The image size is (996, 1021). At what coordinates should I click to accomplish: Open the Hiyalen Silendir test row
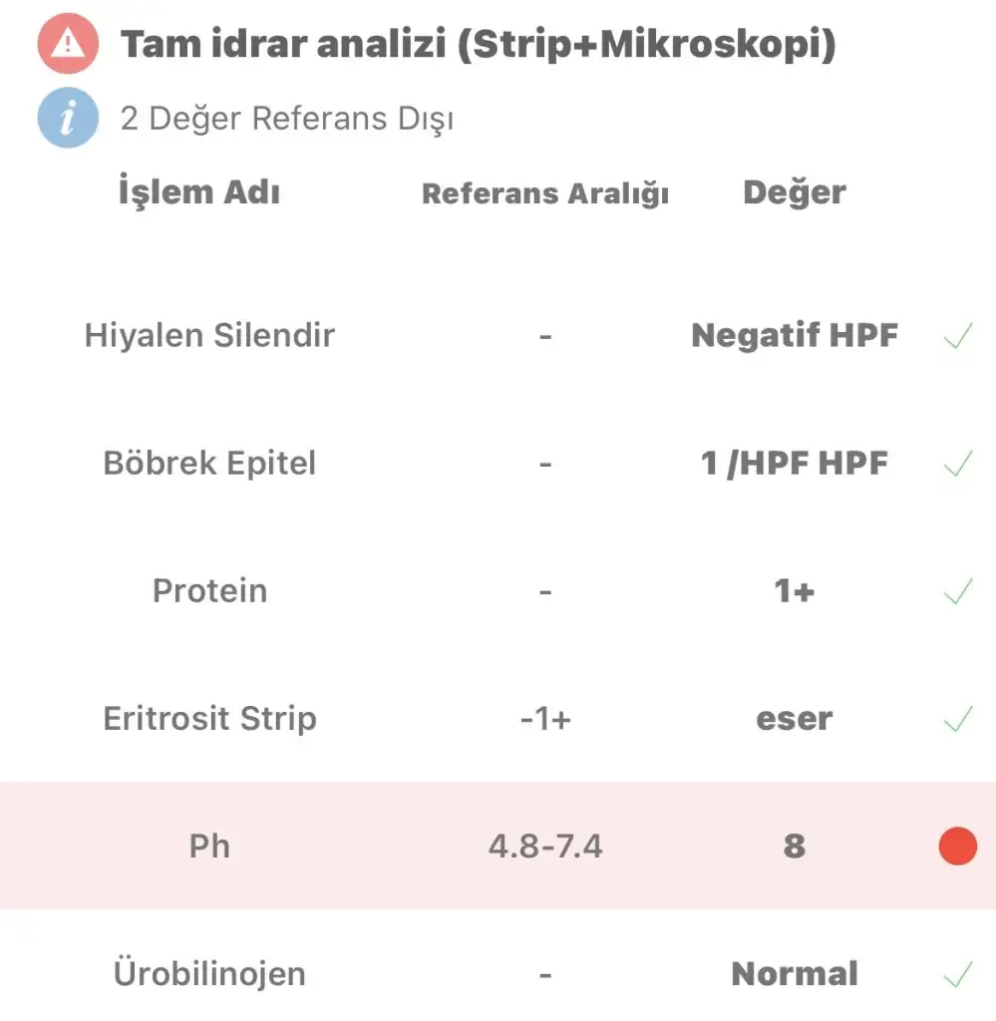coord(498,336)
